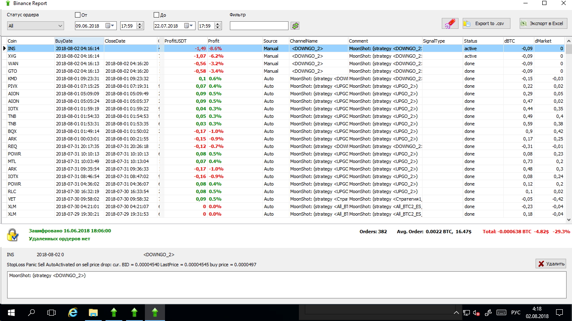Viewport: 572px width, 321px height.
Task: Sort by the Source column header
Action: 276,41
